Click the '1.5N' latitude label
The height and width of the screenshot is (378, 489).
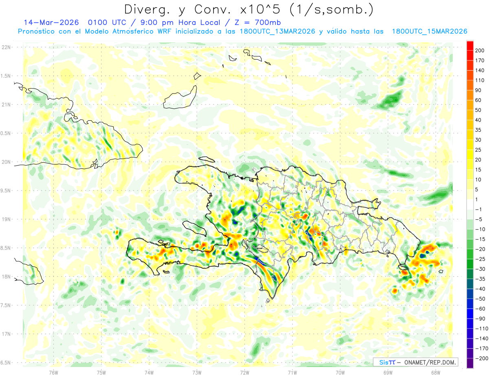pyautogui.click(x=6, y=76)
